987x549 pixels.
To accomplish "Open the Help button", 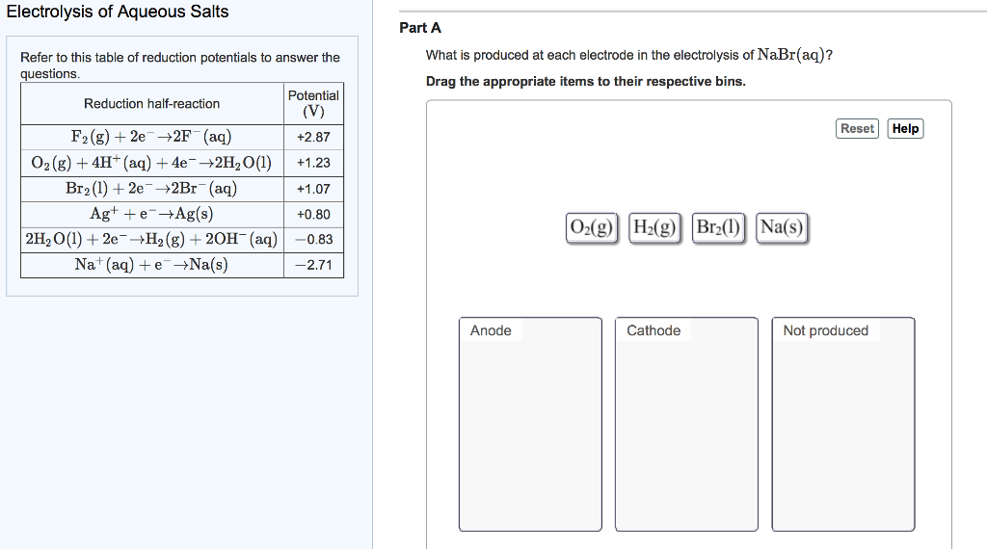I will click(x=905, y=129).
